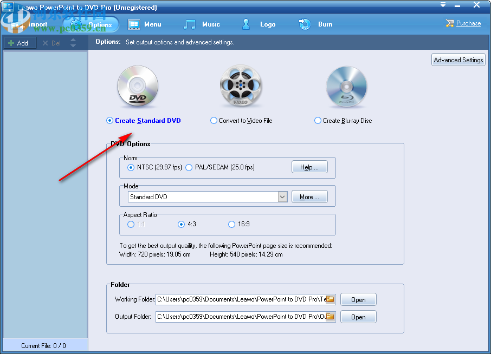Open the Standard DVD mode dropdown

pos(282,196)
